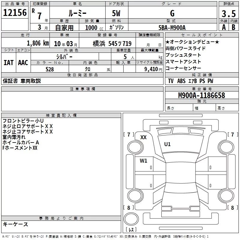Click the コーナーセンサー line
The image size is (240, 240).
pyautogui.click(x=183, y=68)
